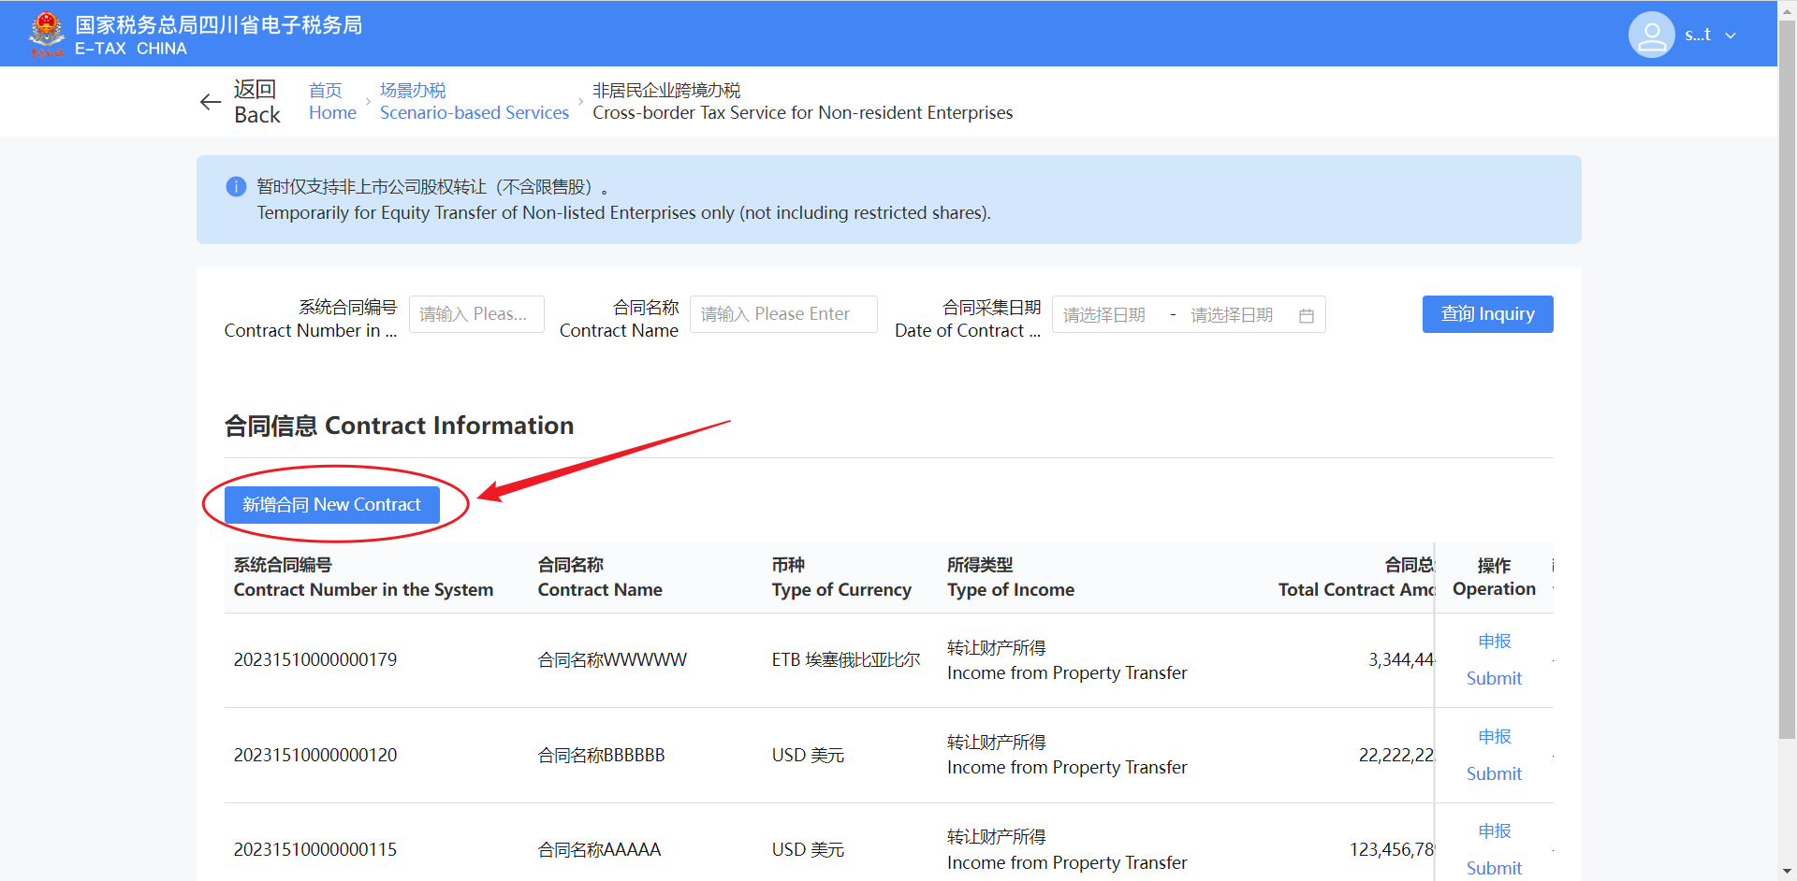Screen dimensions: 1797x881
Task: Click the blue info icon in notice banner
Action: [x=236, y=187]
